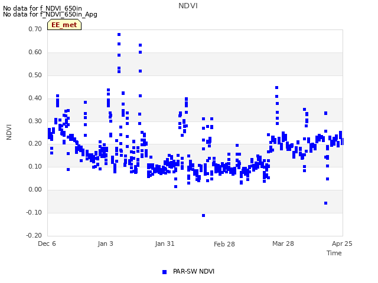Click the 0.70 y-axis value

point(35,29)
